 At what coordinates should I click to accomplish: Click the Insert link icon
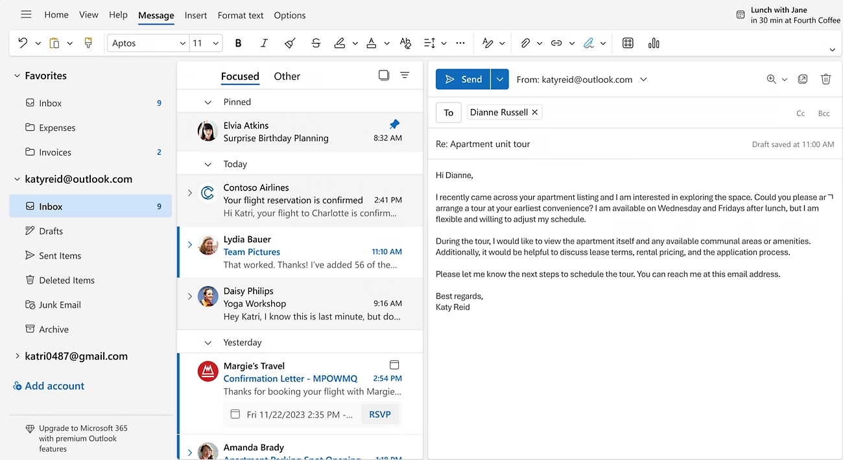[x=556, y=43]
